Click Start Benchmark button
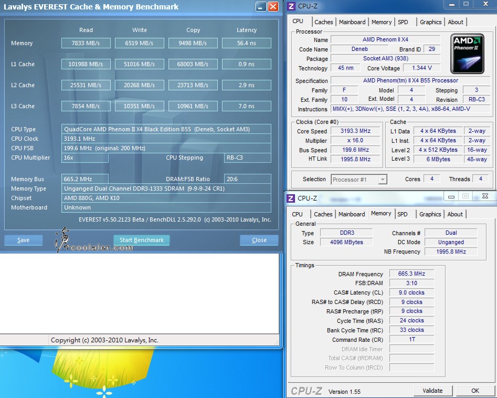Image resolution: width=497 pixels, height=398 pixels. 142,240
